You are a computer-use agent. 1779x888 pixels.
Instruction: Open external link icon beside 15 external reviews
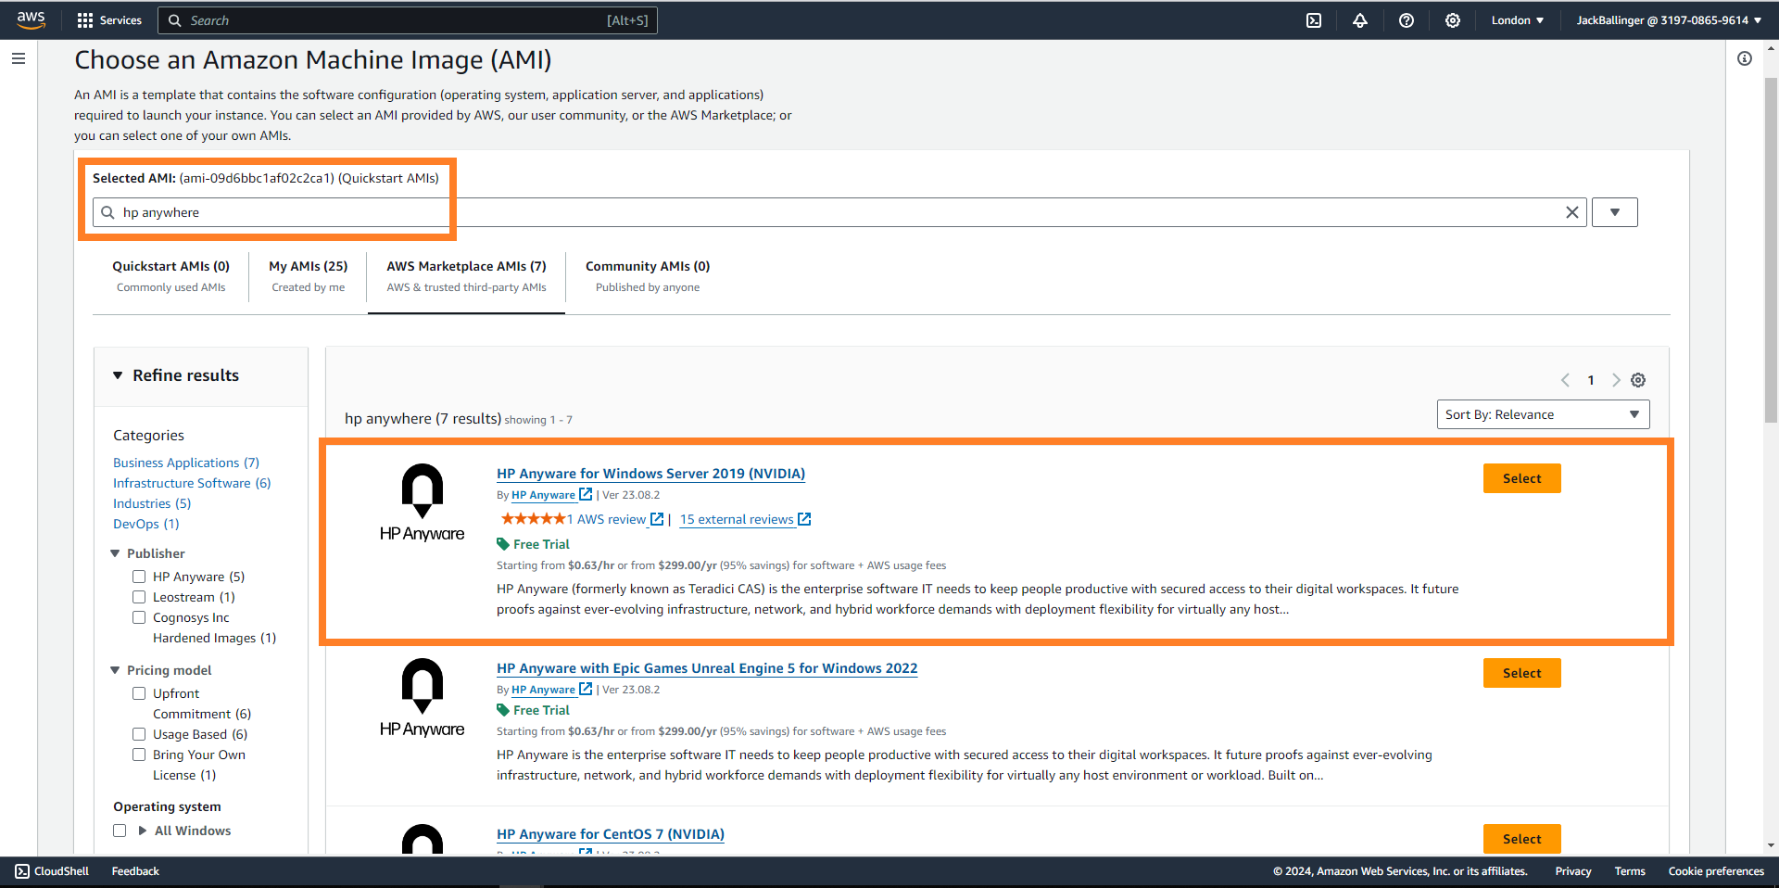[804, 519]
